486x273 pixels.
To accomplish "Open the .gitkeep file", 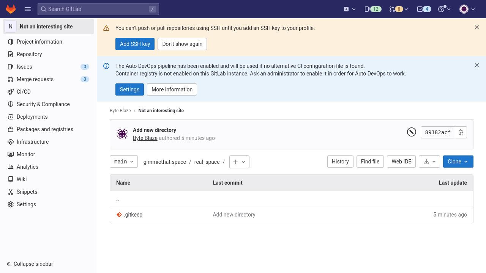I will point(133,215).
